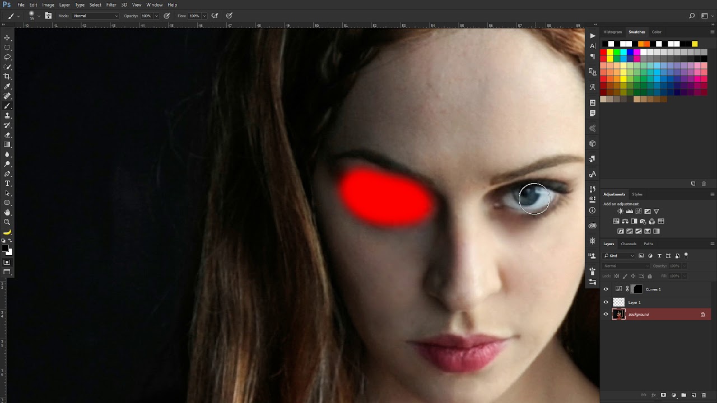Select the Quick Selection tool
This screenshot has height=403, width=717.
7,67
